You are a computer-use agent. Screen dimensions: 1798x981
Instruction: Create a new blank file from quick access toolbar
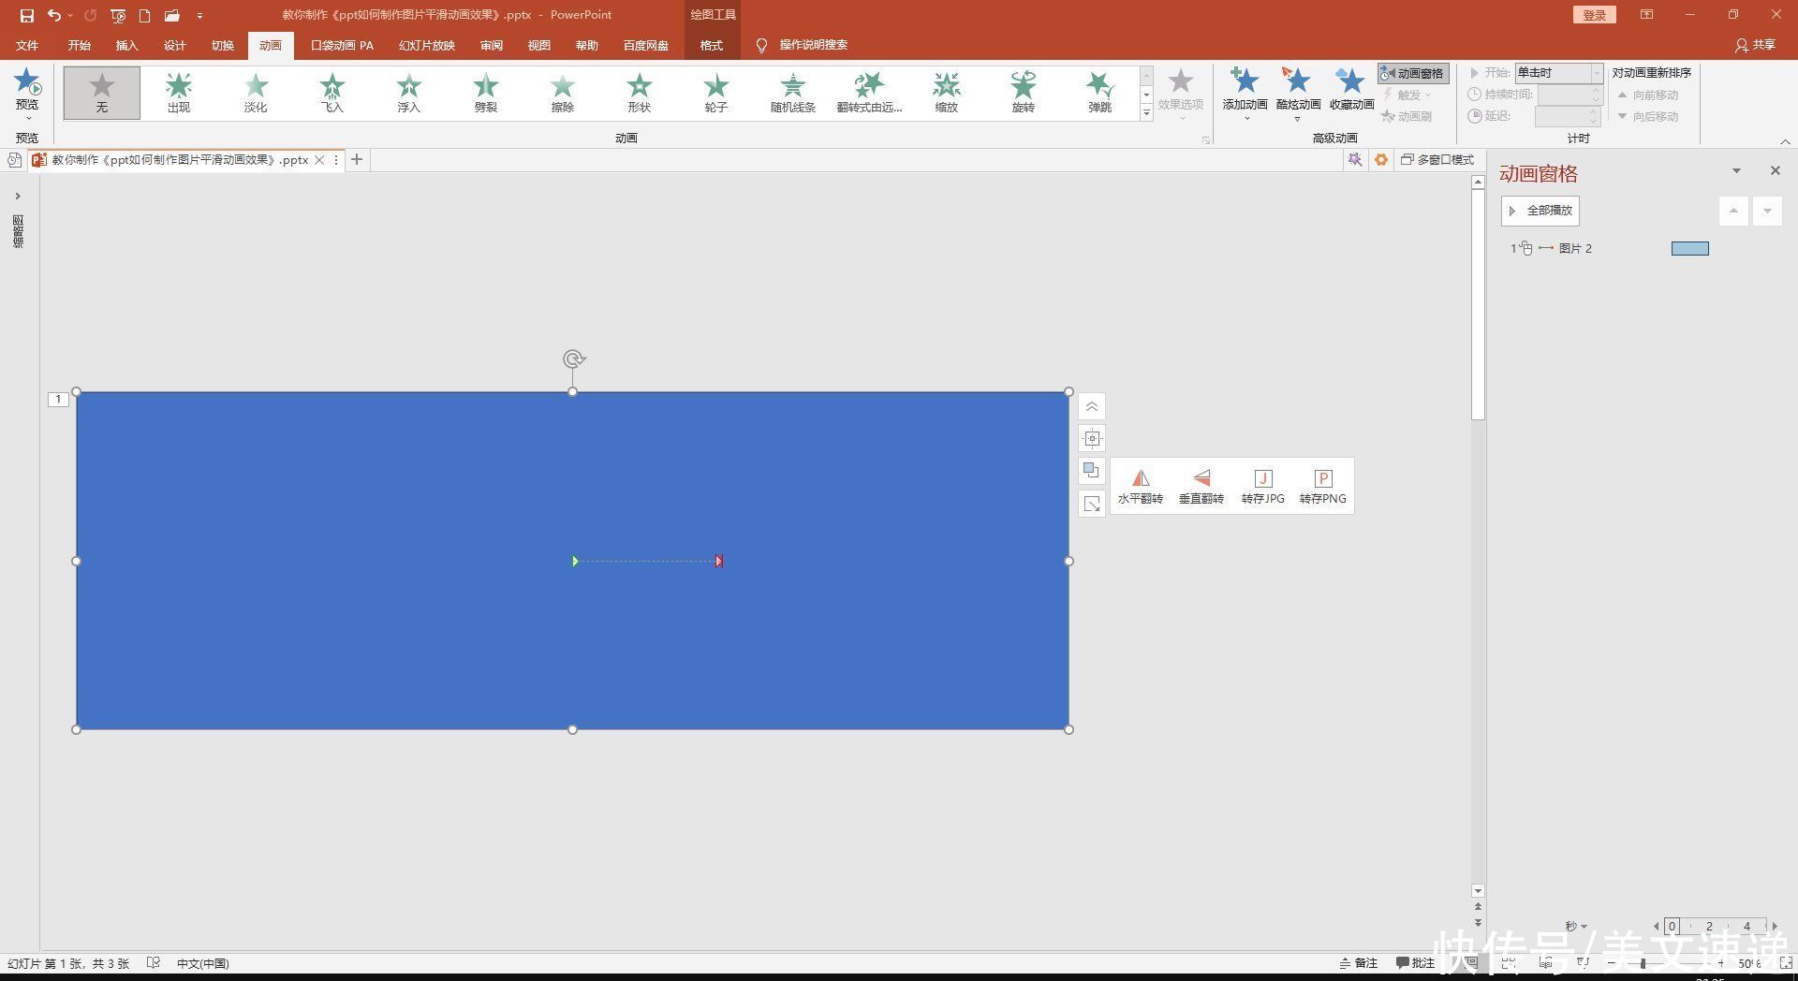tap(144, 15)
